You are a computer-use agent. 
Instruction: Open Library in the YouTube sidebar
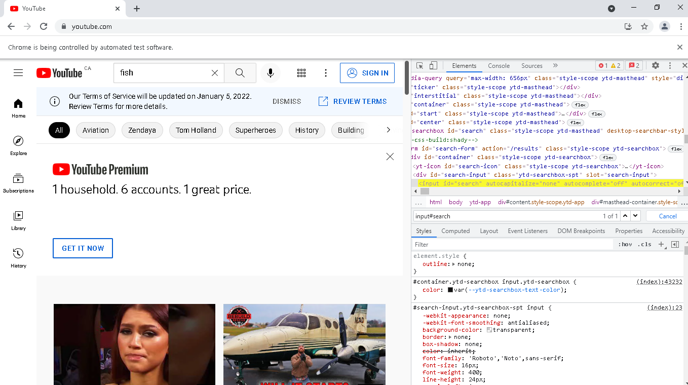pos(18,221)
